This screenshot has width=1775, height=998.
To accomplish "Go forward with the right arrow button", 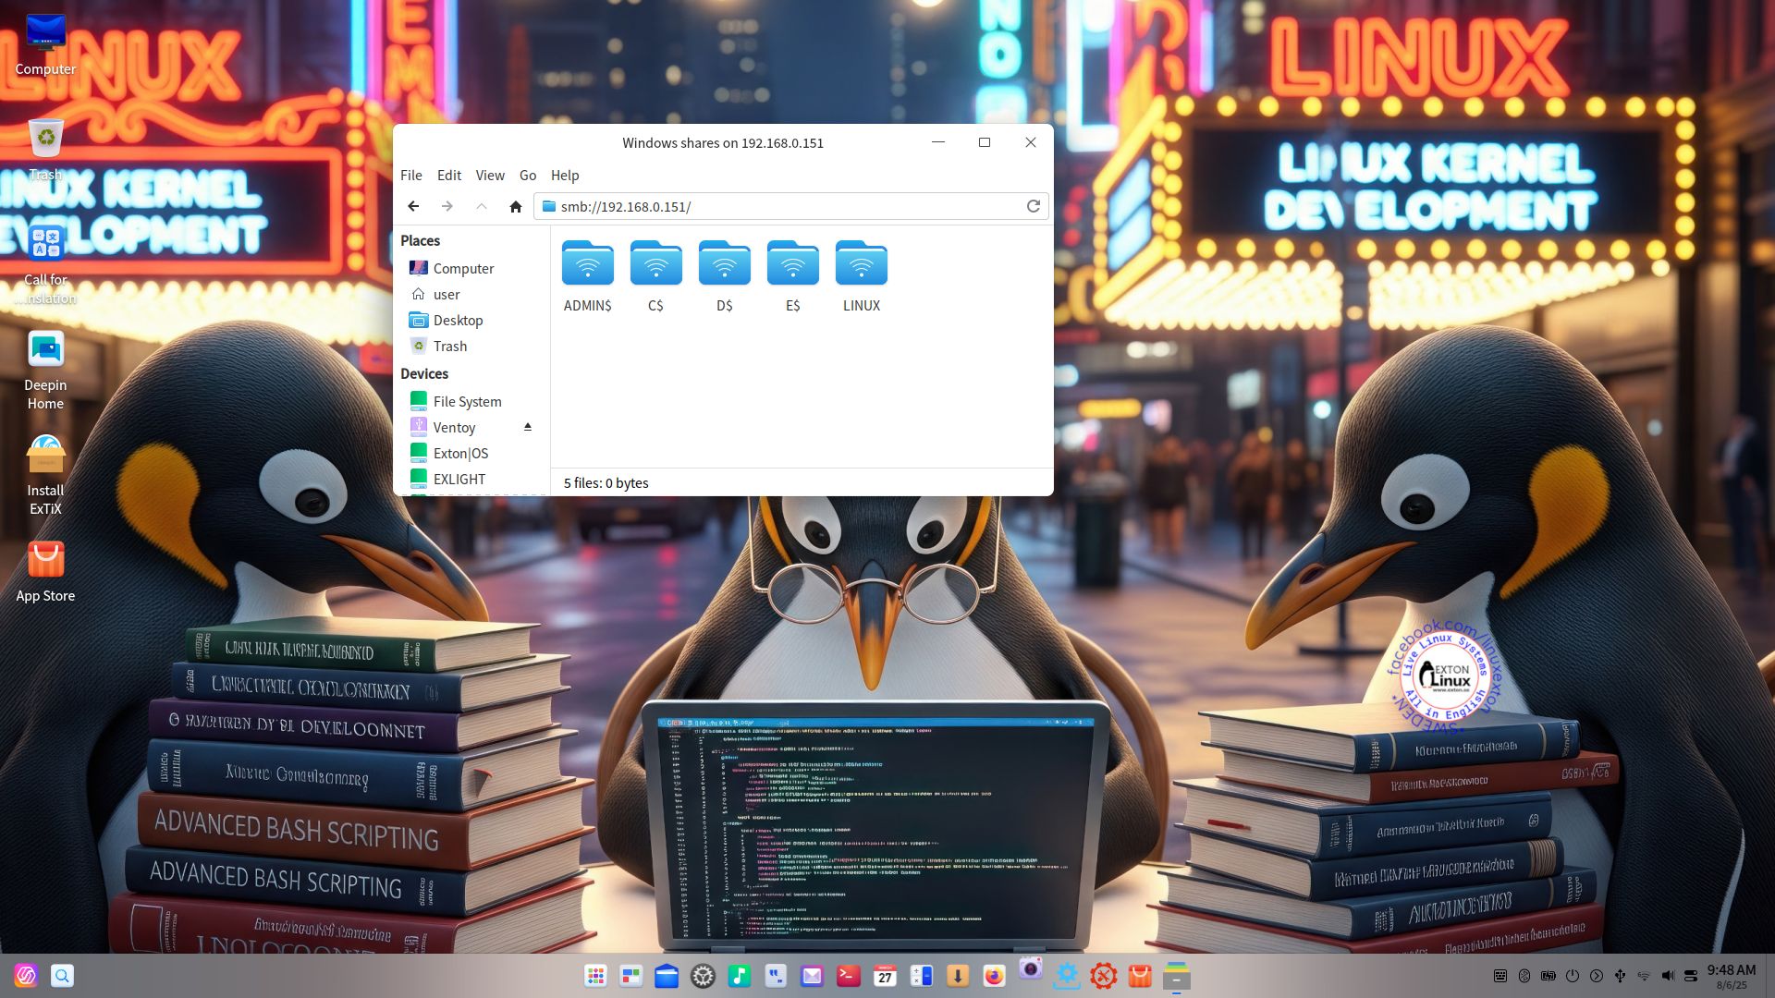I will pyautogui.click(x=447, y=206).
